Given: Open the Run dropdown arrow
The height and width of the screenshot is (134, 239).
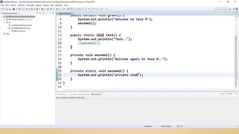Looking at the screenshot, I should point(34,9).
